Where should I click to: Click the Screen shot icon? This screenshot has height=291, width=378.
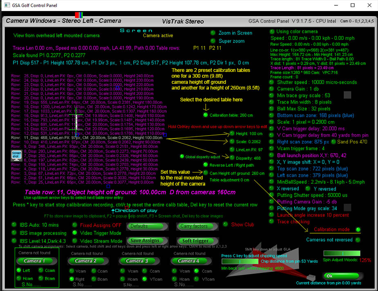click(x=16, y=156)
